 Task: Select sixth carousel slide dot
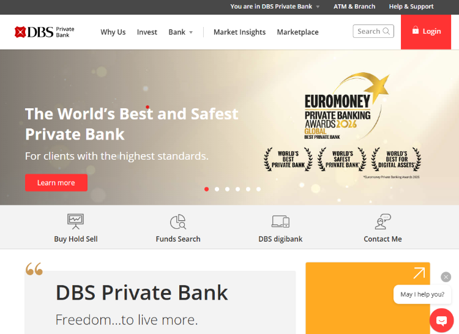pos(258,189)
